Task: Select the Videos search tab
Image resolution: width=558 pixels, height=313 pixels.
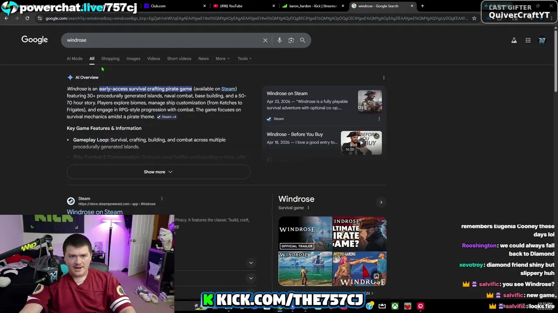Action: (153, 59)
